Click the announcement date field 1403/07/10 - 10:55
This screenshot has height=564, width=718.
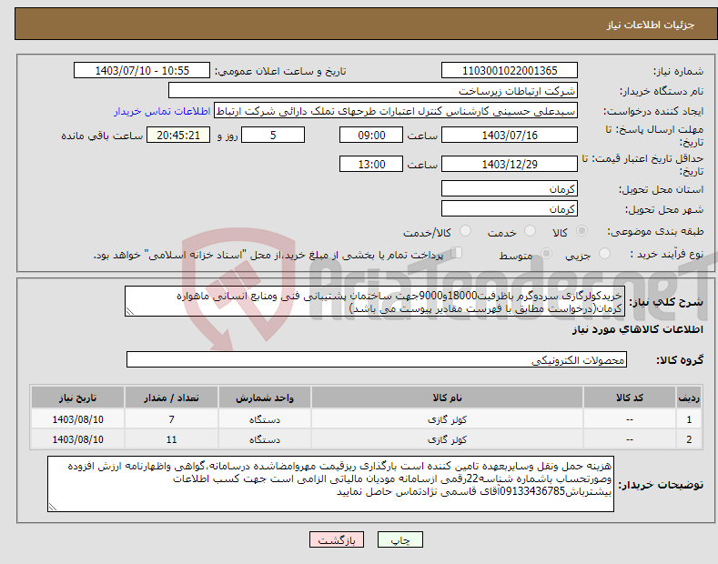pos(142,71)
